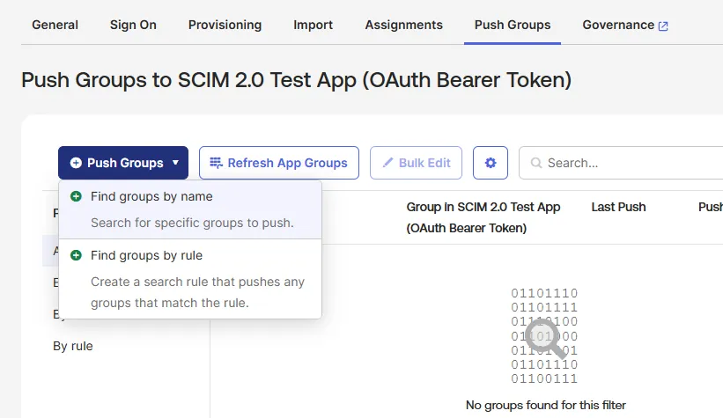Screen dimensions: 723x418
Task: Focus the Search input field
Action: [x=621, y=163]
